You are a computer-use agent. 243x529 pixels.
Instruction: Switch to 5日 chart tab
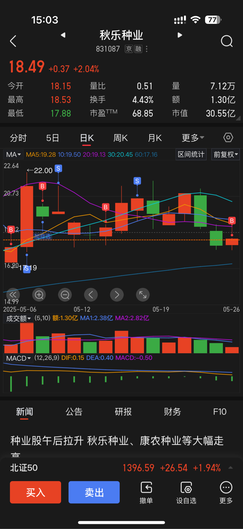(x=53, y=138)
